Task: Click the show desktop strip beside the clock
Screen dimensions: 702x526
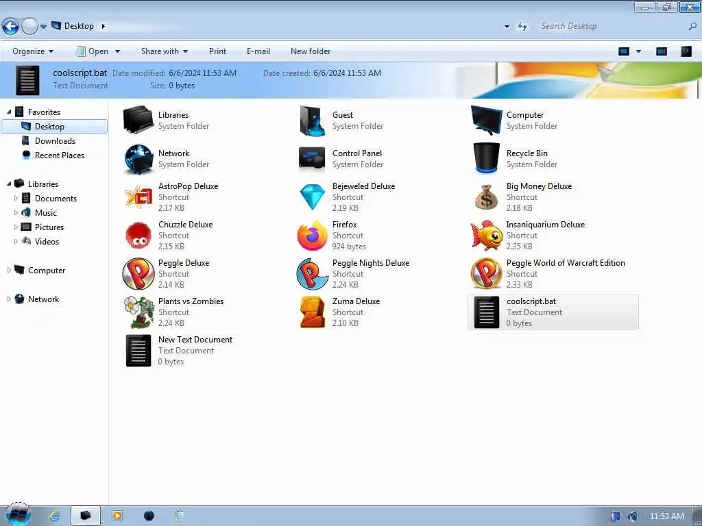Action: coord(698,516)
